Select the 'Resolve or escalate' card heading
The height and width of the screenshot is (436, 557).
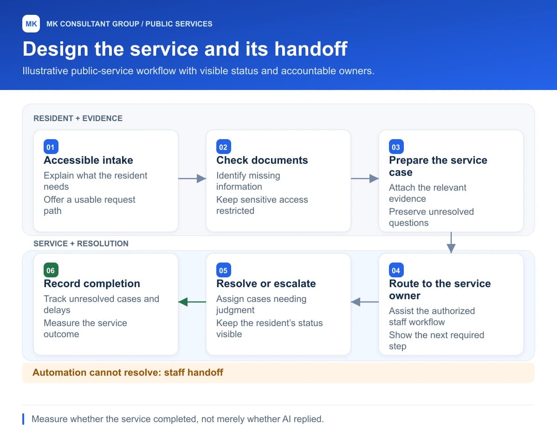(x=266, y=284)
